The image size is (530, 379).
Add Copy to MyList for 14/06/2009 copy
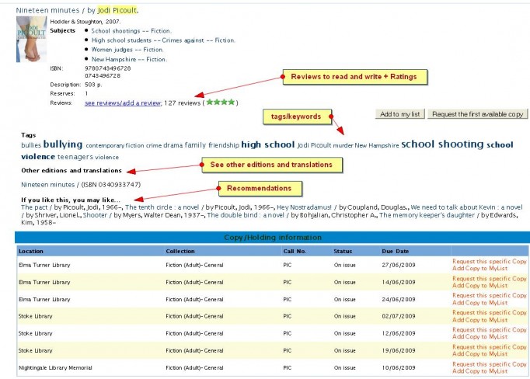[x=479, y=286]
